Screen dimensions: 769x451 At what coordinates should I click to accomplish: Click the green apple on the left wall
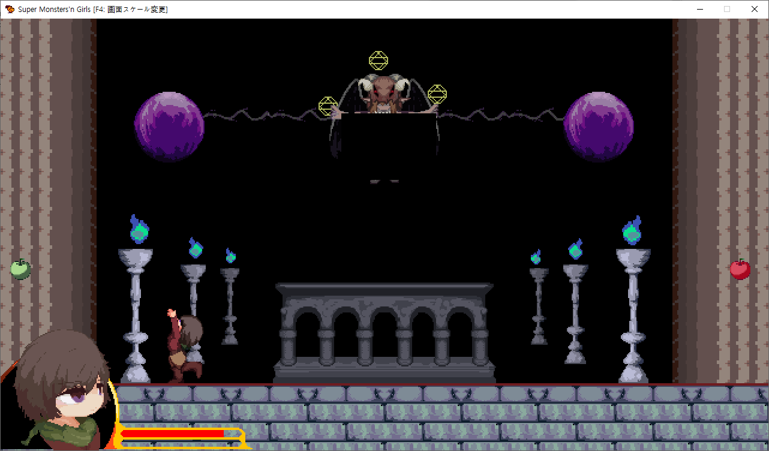point(20,269)
